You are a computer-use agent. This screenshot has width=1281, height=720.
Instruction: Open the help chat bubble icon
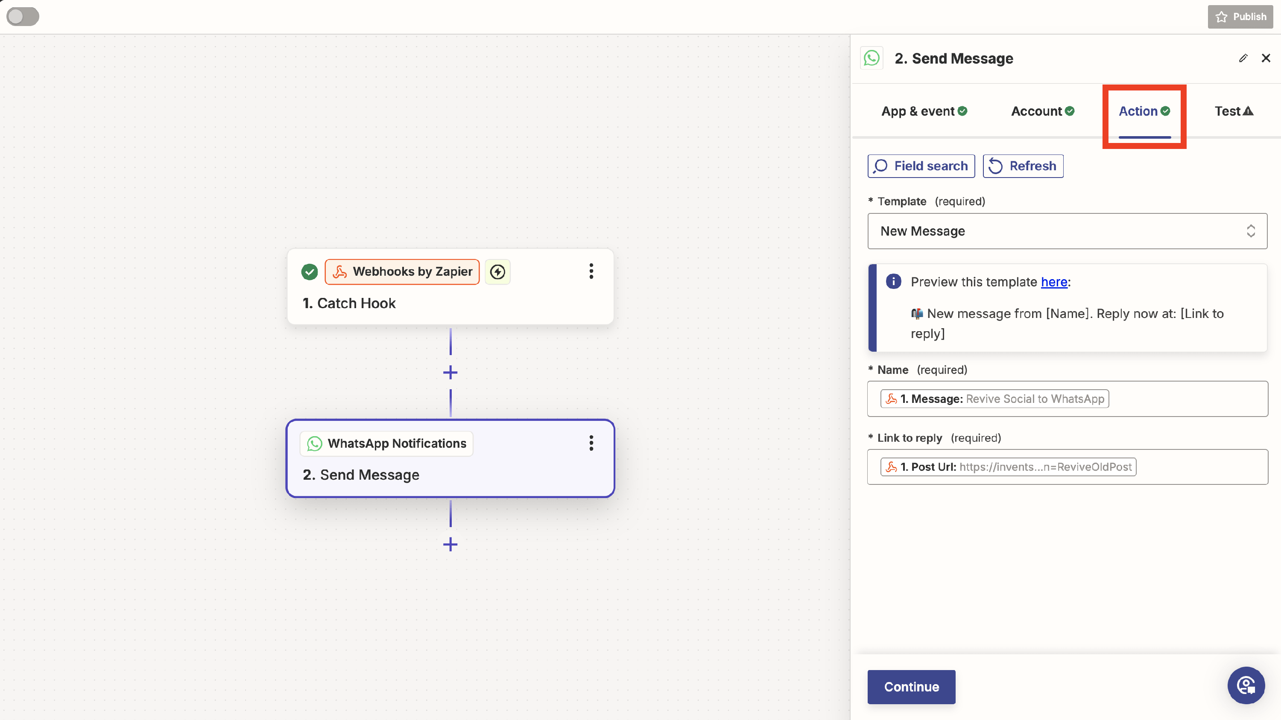(1246, 686)
